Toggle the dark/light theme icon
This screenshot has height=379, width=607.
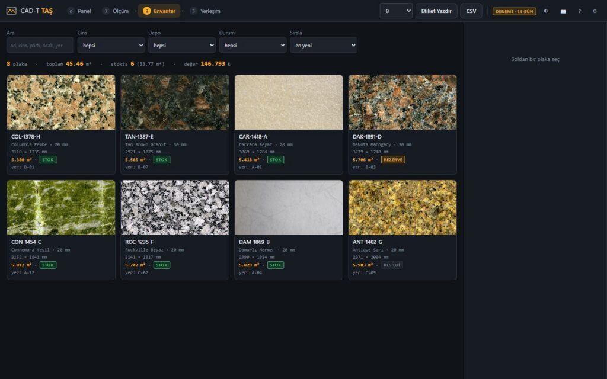tap(546, 11)
